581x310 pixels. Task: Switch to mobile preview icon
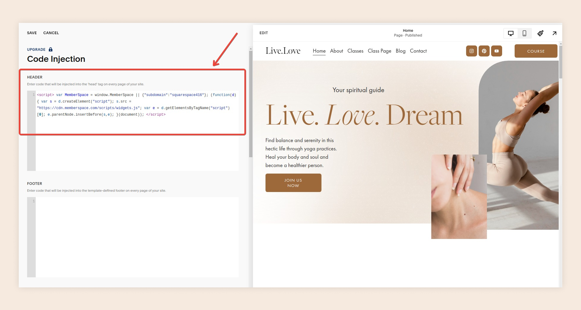524,33
